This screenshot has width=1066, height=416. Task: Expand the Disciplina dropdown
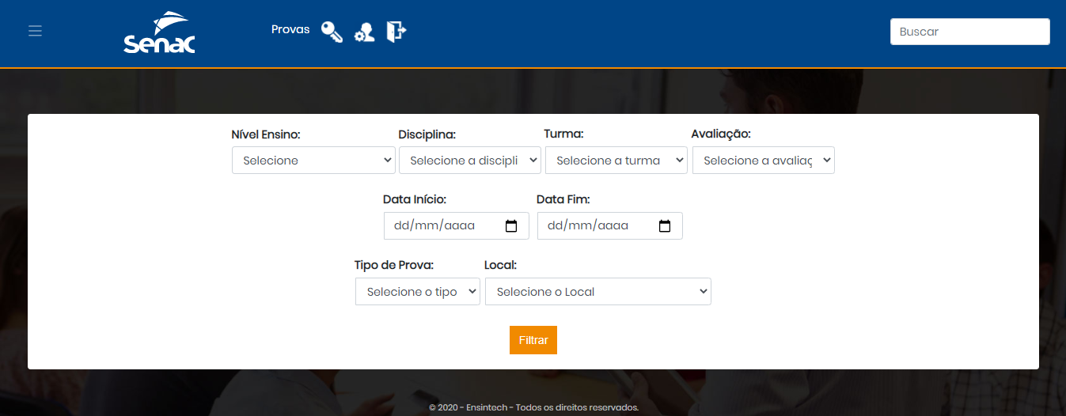(470, 160)
